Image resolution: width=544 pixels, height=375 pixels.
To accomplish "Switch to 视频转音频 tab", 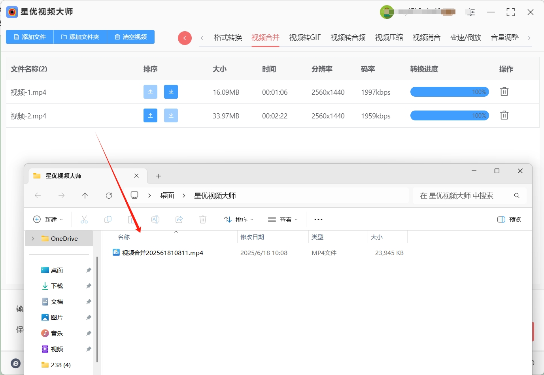I will click(x=348, y=37).
